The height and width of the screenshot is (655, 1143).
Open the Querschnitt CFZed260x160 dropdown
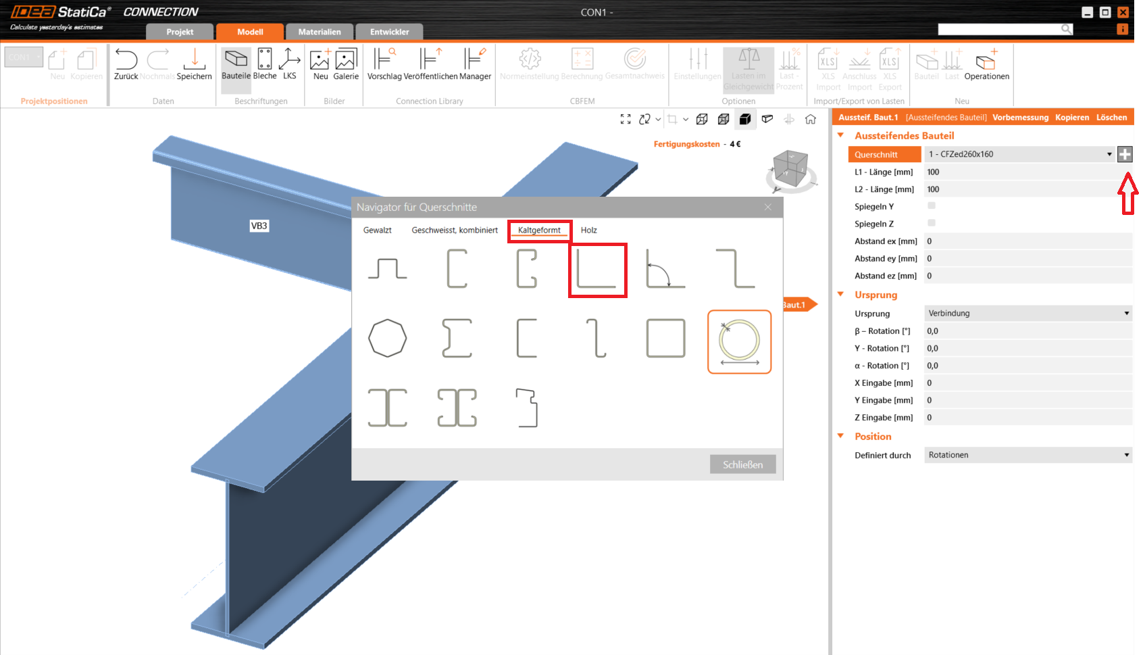click(1019, 154)
